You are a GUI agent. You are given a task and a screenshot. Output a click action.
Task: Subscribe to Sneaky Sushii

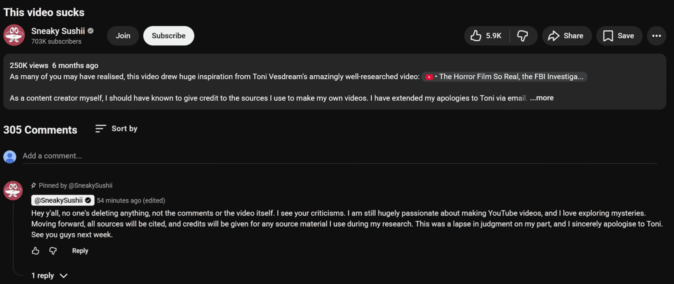click(168, 36)
